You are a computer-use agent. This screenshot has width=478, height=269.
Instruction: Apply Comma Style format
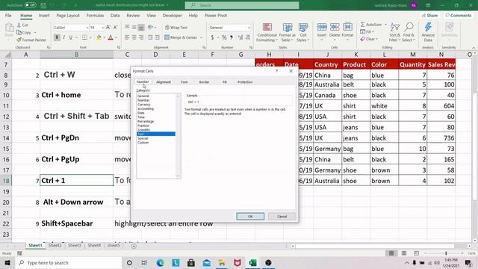(232, 37)
